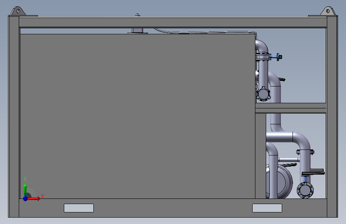Select the base skid beam between forklift pockets
The image size is (346, 224).
pos(173,208)
